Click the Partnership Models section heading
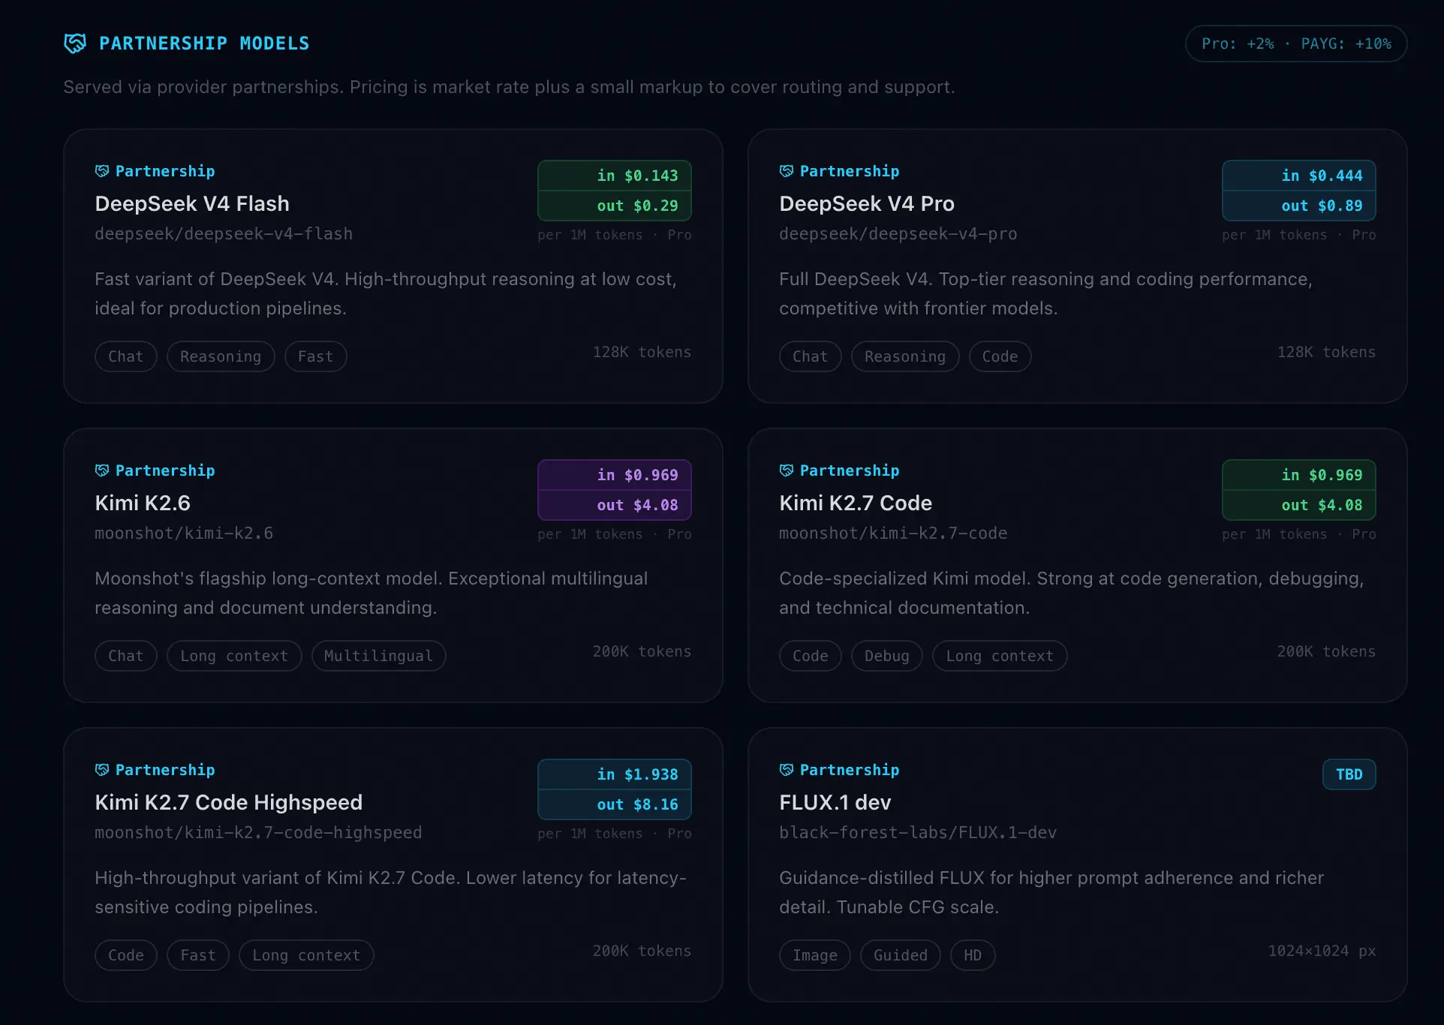The height and width of the screenshot is (1025, 1444). [204, 44]
